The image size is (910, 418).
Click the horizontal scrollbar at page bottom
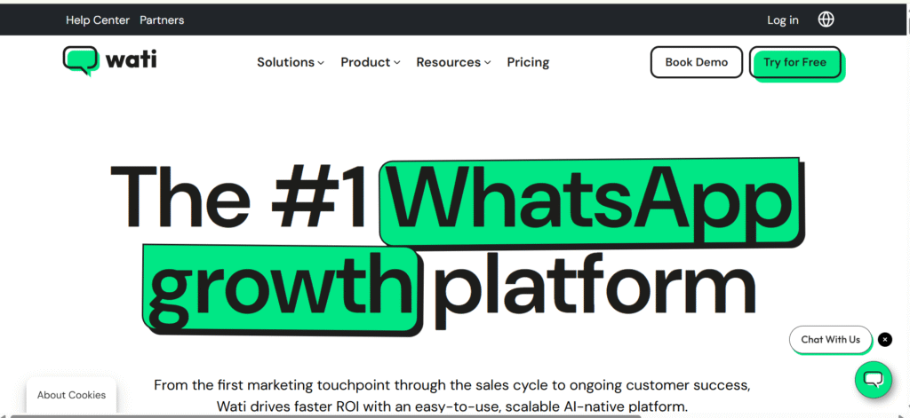pyautogui.click(x=320, y=415)
